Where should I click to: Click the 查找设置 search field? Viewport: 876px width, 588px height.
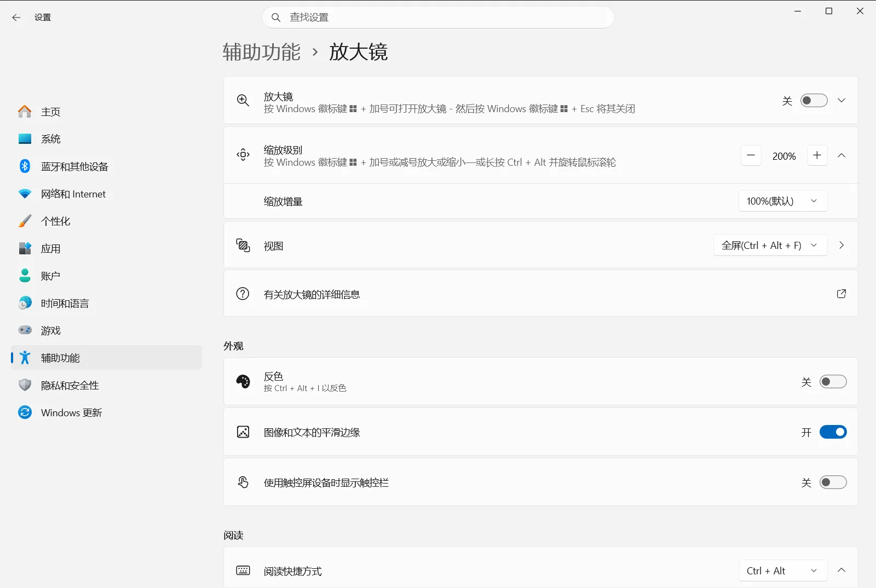438,18
